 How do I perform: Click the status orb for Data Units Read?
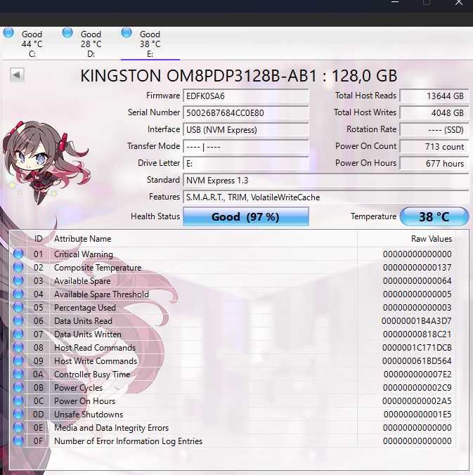click(x=18, y=320)
